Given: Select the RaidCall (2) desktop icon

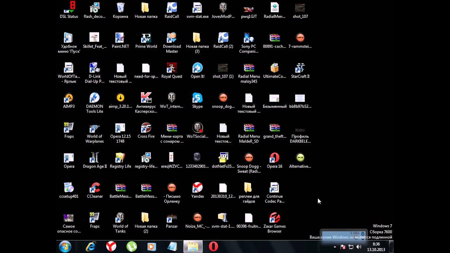Looking at the screenshot, I should point(223,40).
